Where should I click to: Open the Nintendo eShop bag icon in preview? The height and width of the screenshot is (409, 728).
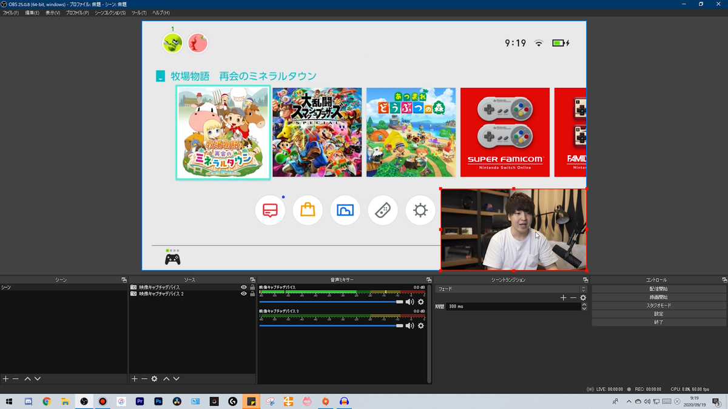pos(308,211)
